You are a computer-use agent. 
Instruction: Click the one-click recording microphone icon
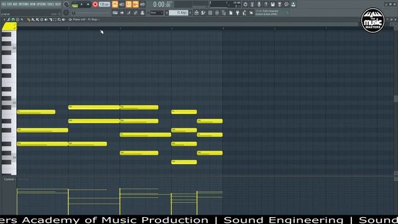[x=259, y=4]
